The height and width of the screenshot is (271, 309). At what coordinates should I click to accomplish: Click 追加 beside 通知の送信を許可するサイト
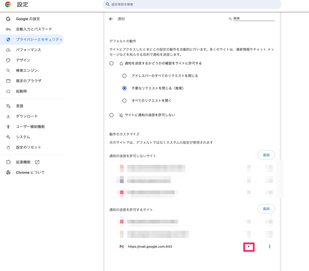(x=266, y=209)
